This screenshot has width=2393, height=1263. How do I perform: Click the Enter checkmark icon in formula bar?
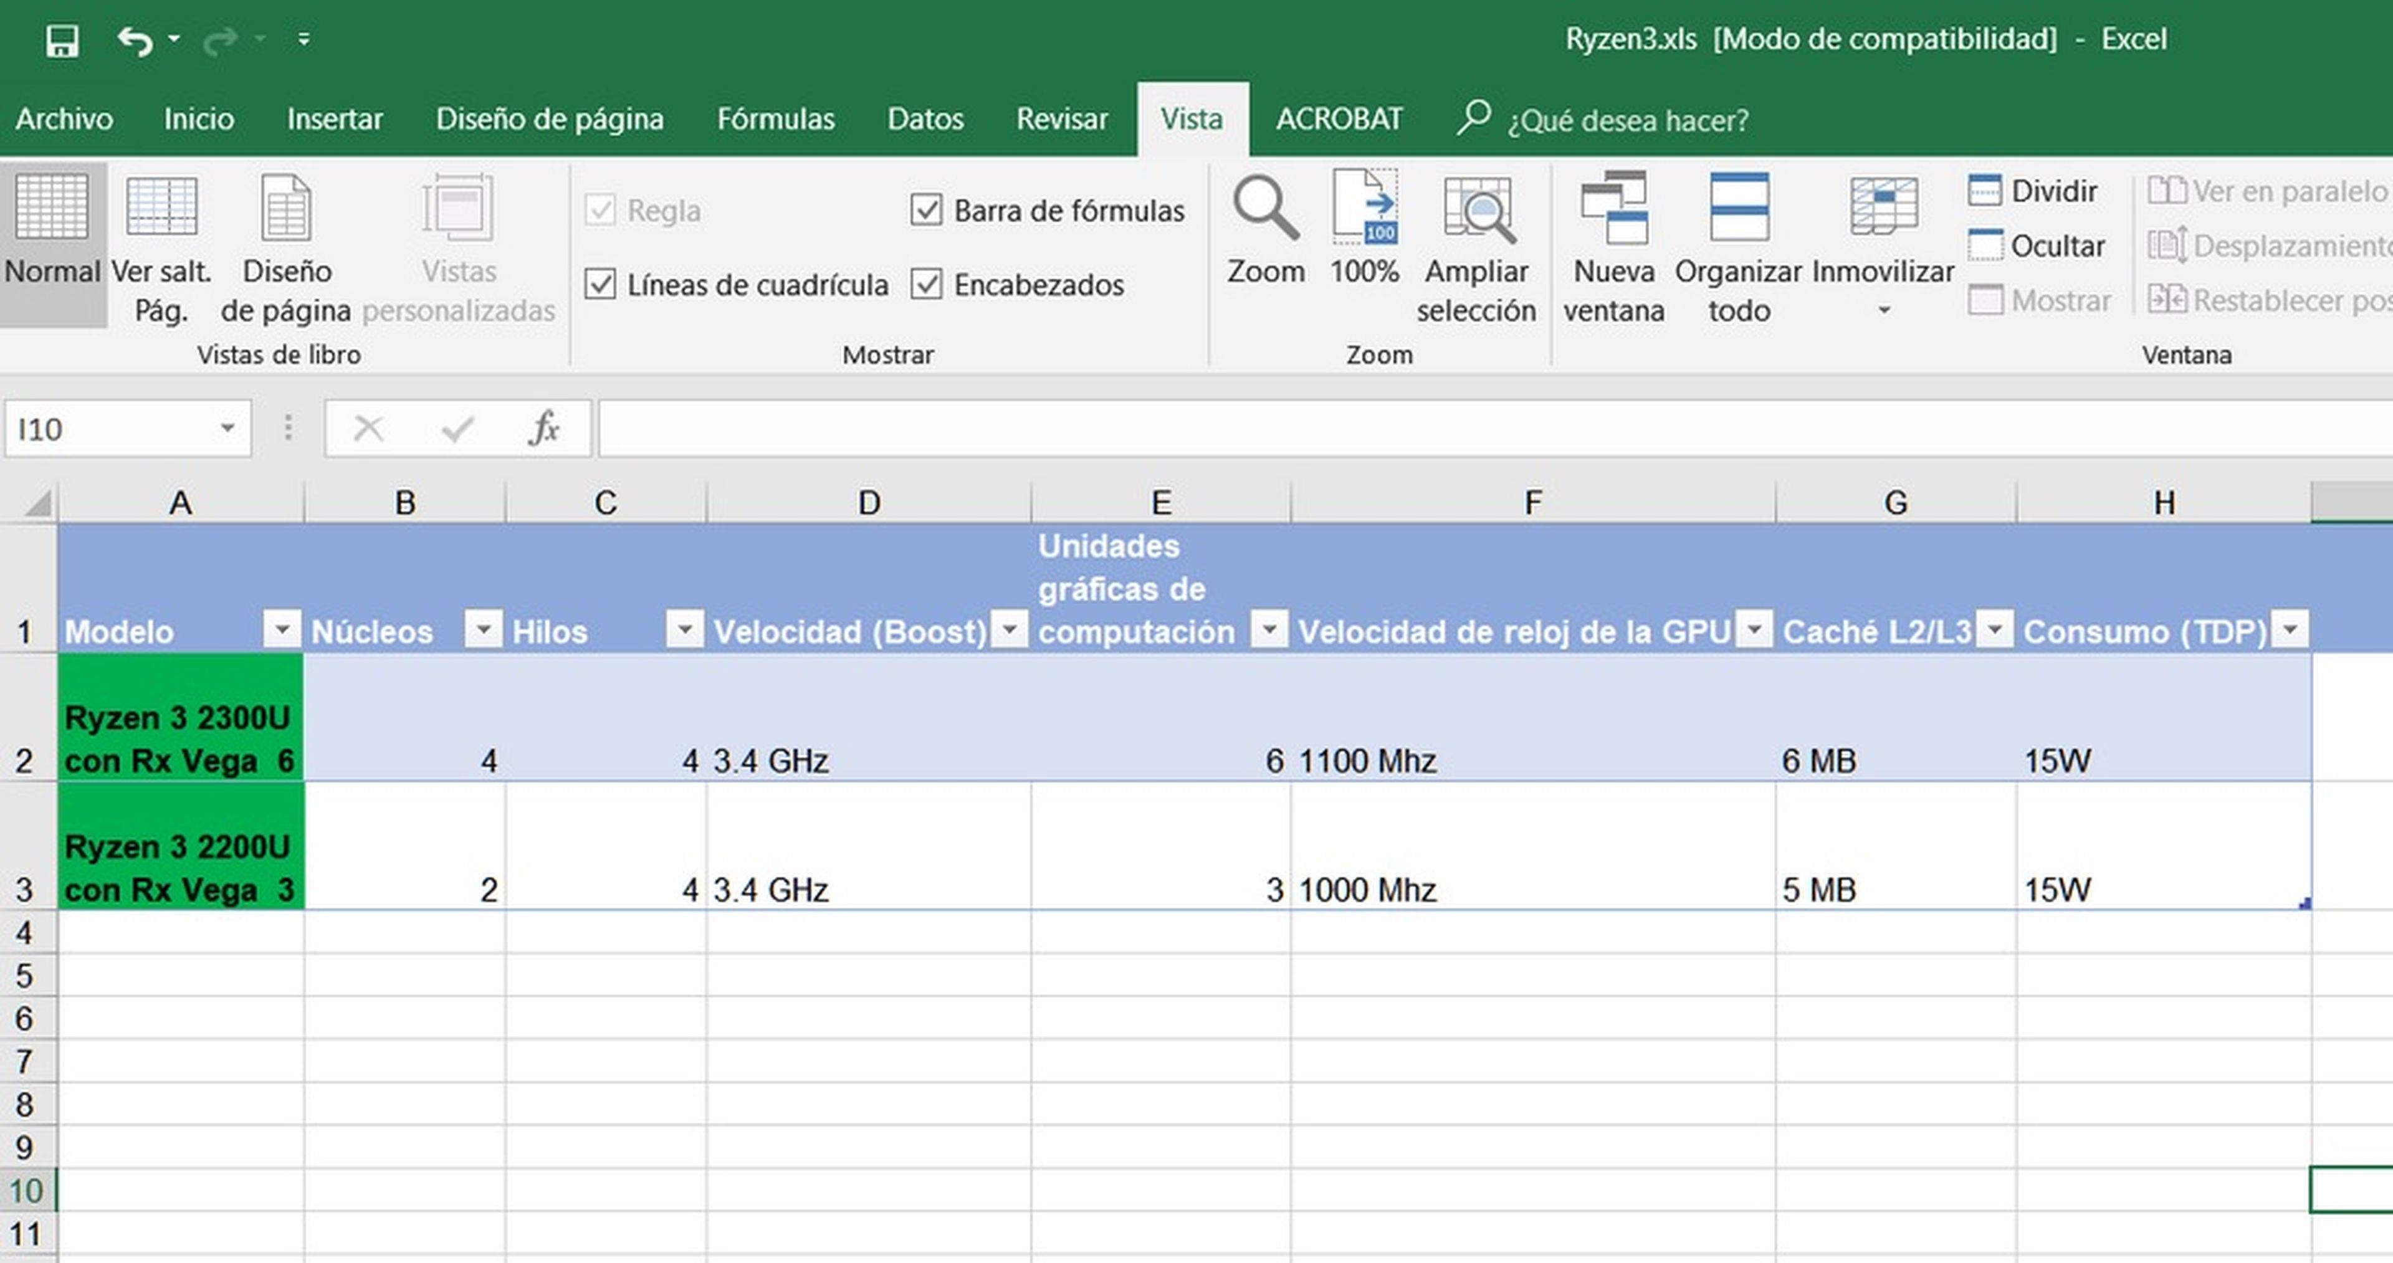[457, 429]
